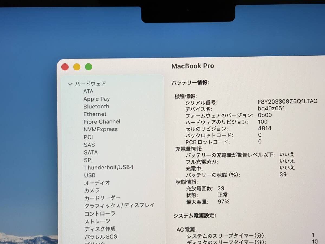Collapse the ハードウェア section chevron

(70, 84)
